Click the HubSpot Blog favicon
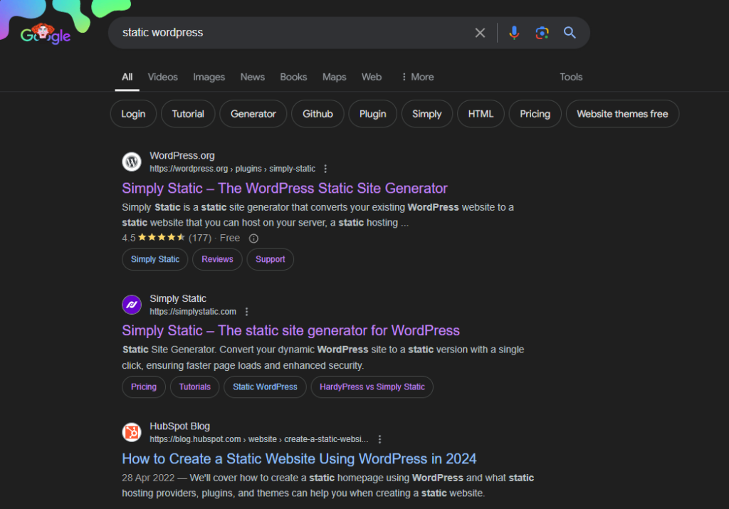Viewport: 729px width, 509px height. click(132, 432)
